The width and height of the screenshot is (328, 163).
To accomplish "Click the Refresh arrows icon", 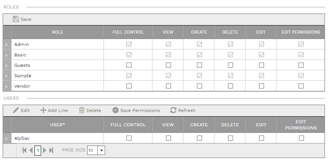I will click(x=173, y=110).
